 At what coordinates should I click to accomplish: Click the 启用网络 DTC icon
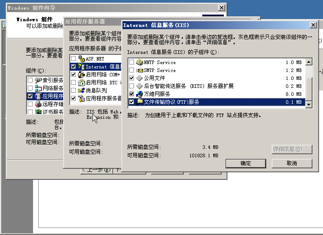(82, 83)
